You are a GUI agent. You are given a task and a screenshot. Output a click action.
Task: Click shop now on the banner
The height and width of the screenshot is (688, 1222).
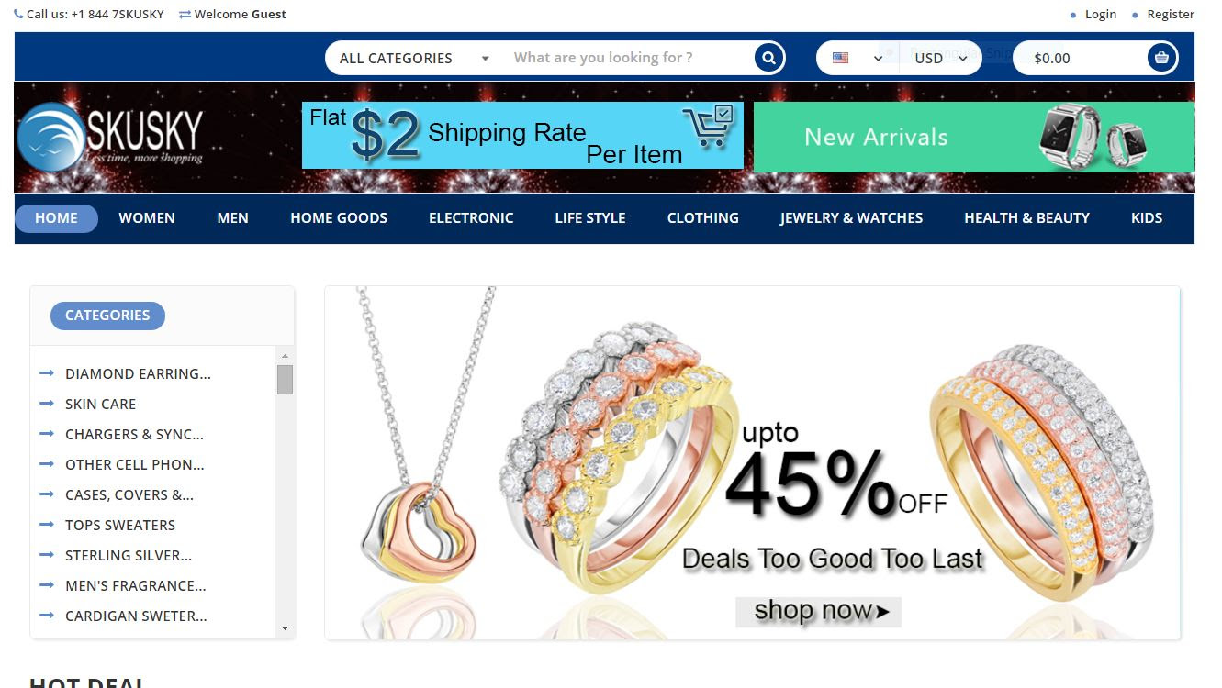[x=819, y=611]
